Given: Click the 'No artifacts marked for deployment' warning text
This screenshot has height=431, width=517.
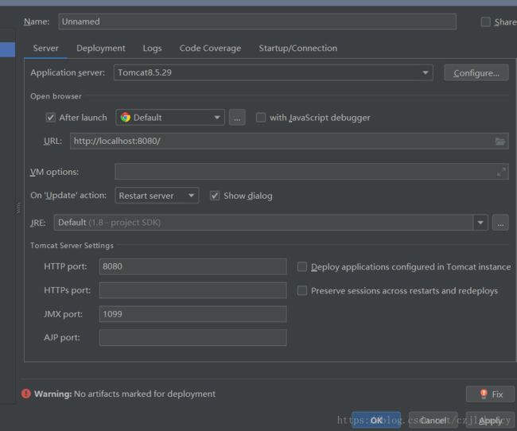Looking at the screenshot, I should pyautogui.click(x=145, y=394).
